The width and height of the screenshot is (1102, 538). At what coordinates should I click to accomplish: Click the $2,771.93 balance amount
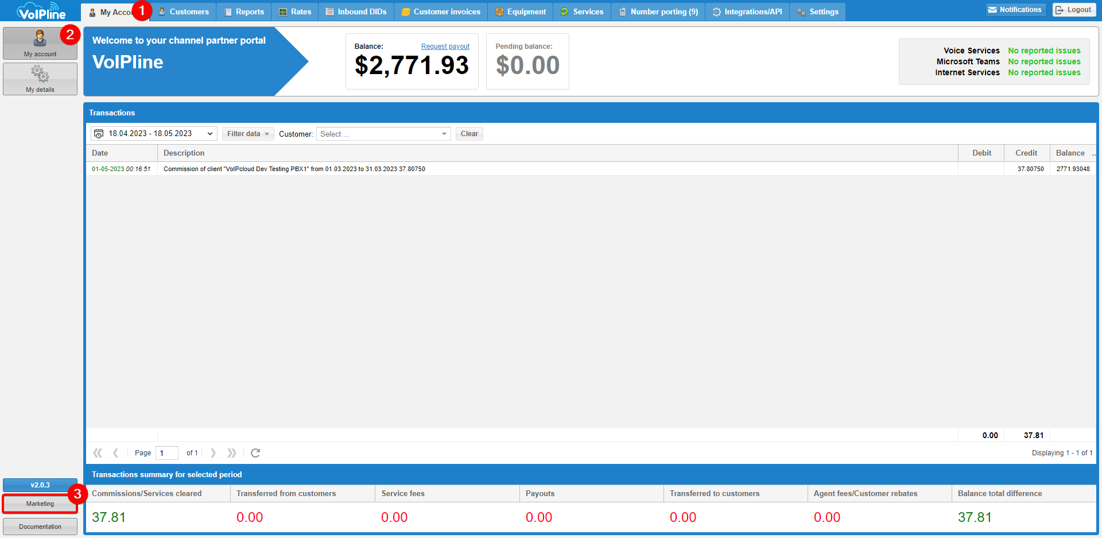(412, 65)
